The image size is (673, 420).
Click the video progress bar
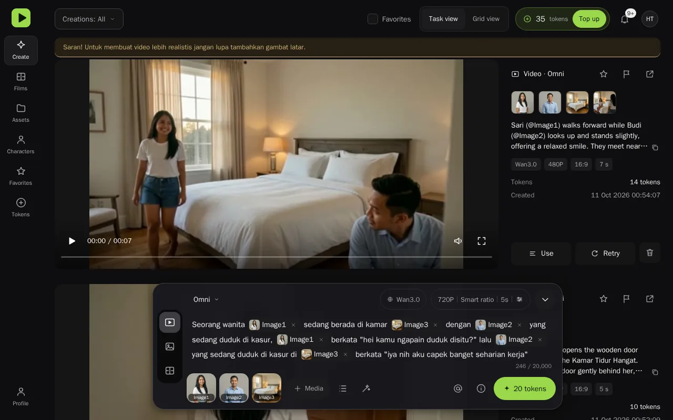coord(277,257)
